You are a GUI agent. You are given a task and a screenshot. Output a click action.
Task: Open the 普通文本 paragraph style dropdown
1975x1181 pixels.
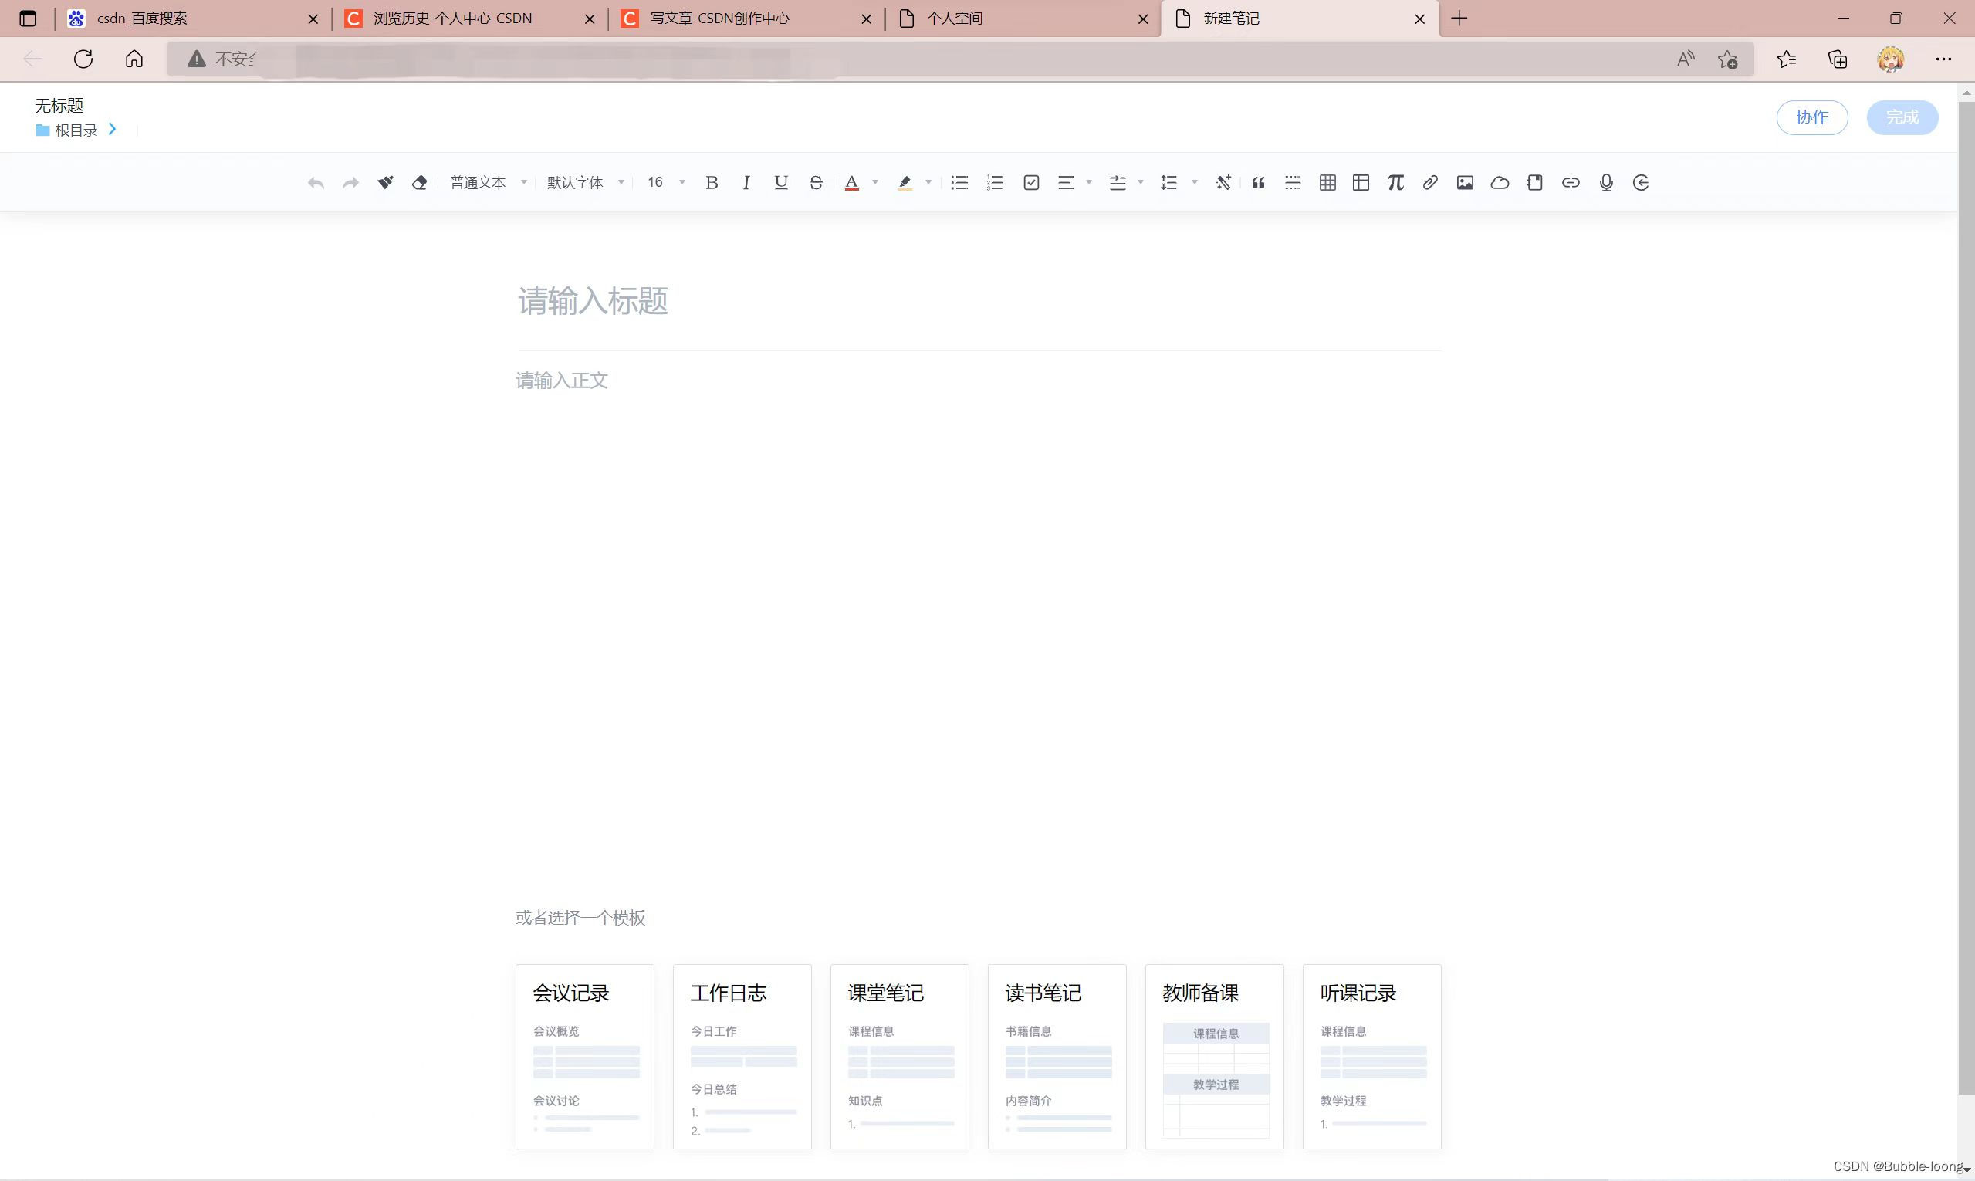pos(488,182)
